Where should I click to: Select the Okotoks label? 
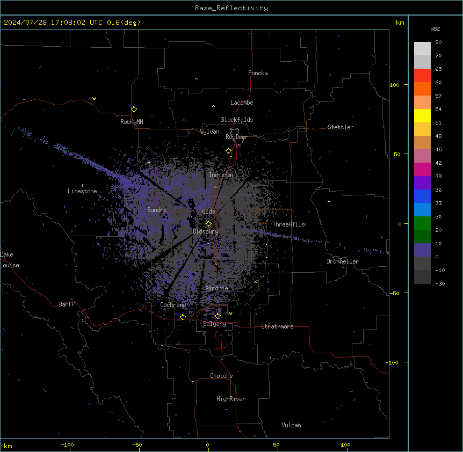[221, 376]
